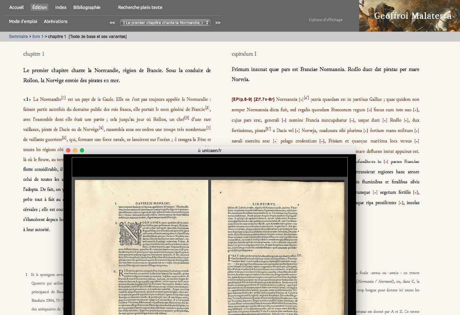Expand [+] variant after 'segetum fertilis'

point(416,193)
